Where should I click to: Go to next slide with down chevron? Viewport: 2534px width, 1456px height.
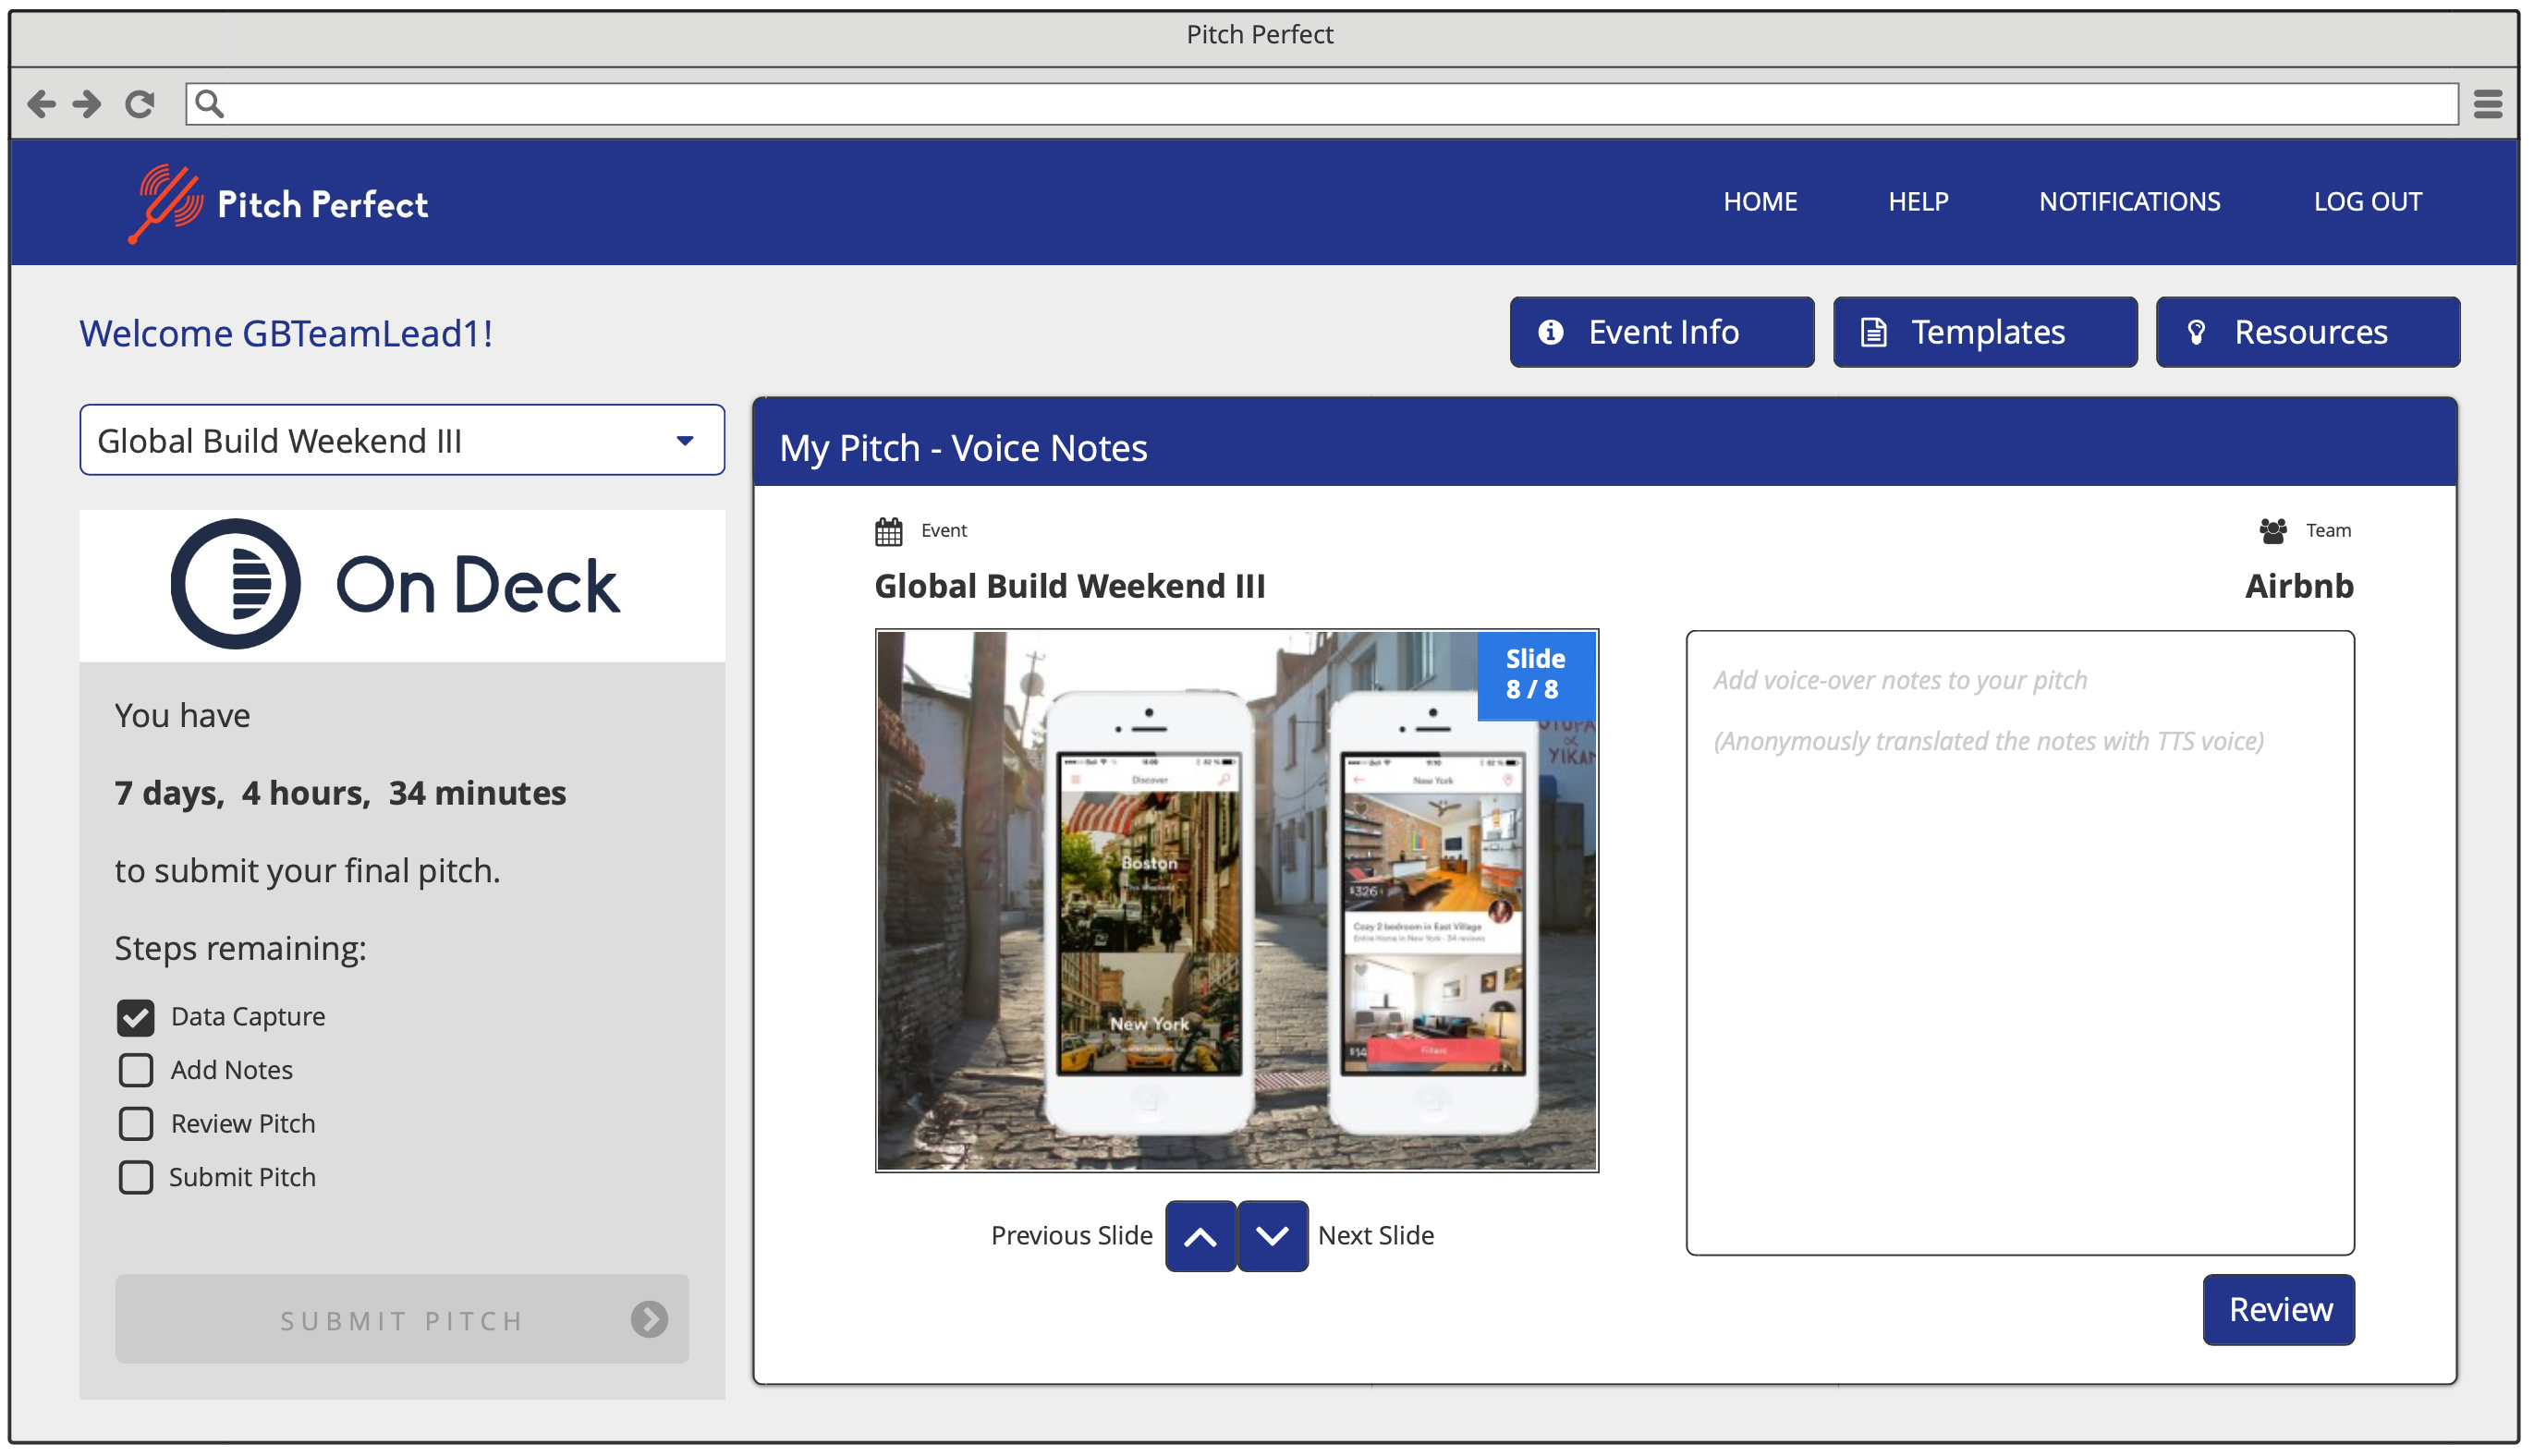1271,1236
